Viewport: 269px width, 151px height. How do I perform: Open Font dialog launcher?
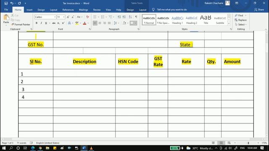(x=90, y=29)
